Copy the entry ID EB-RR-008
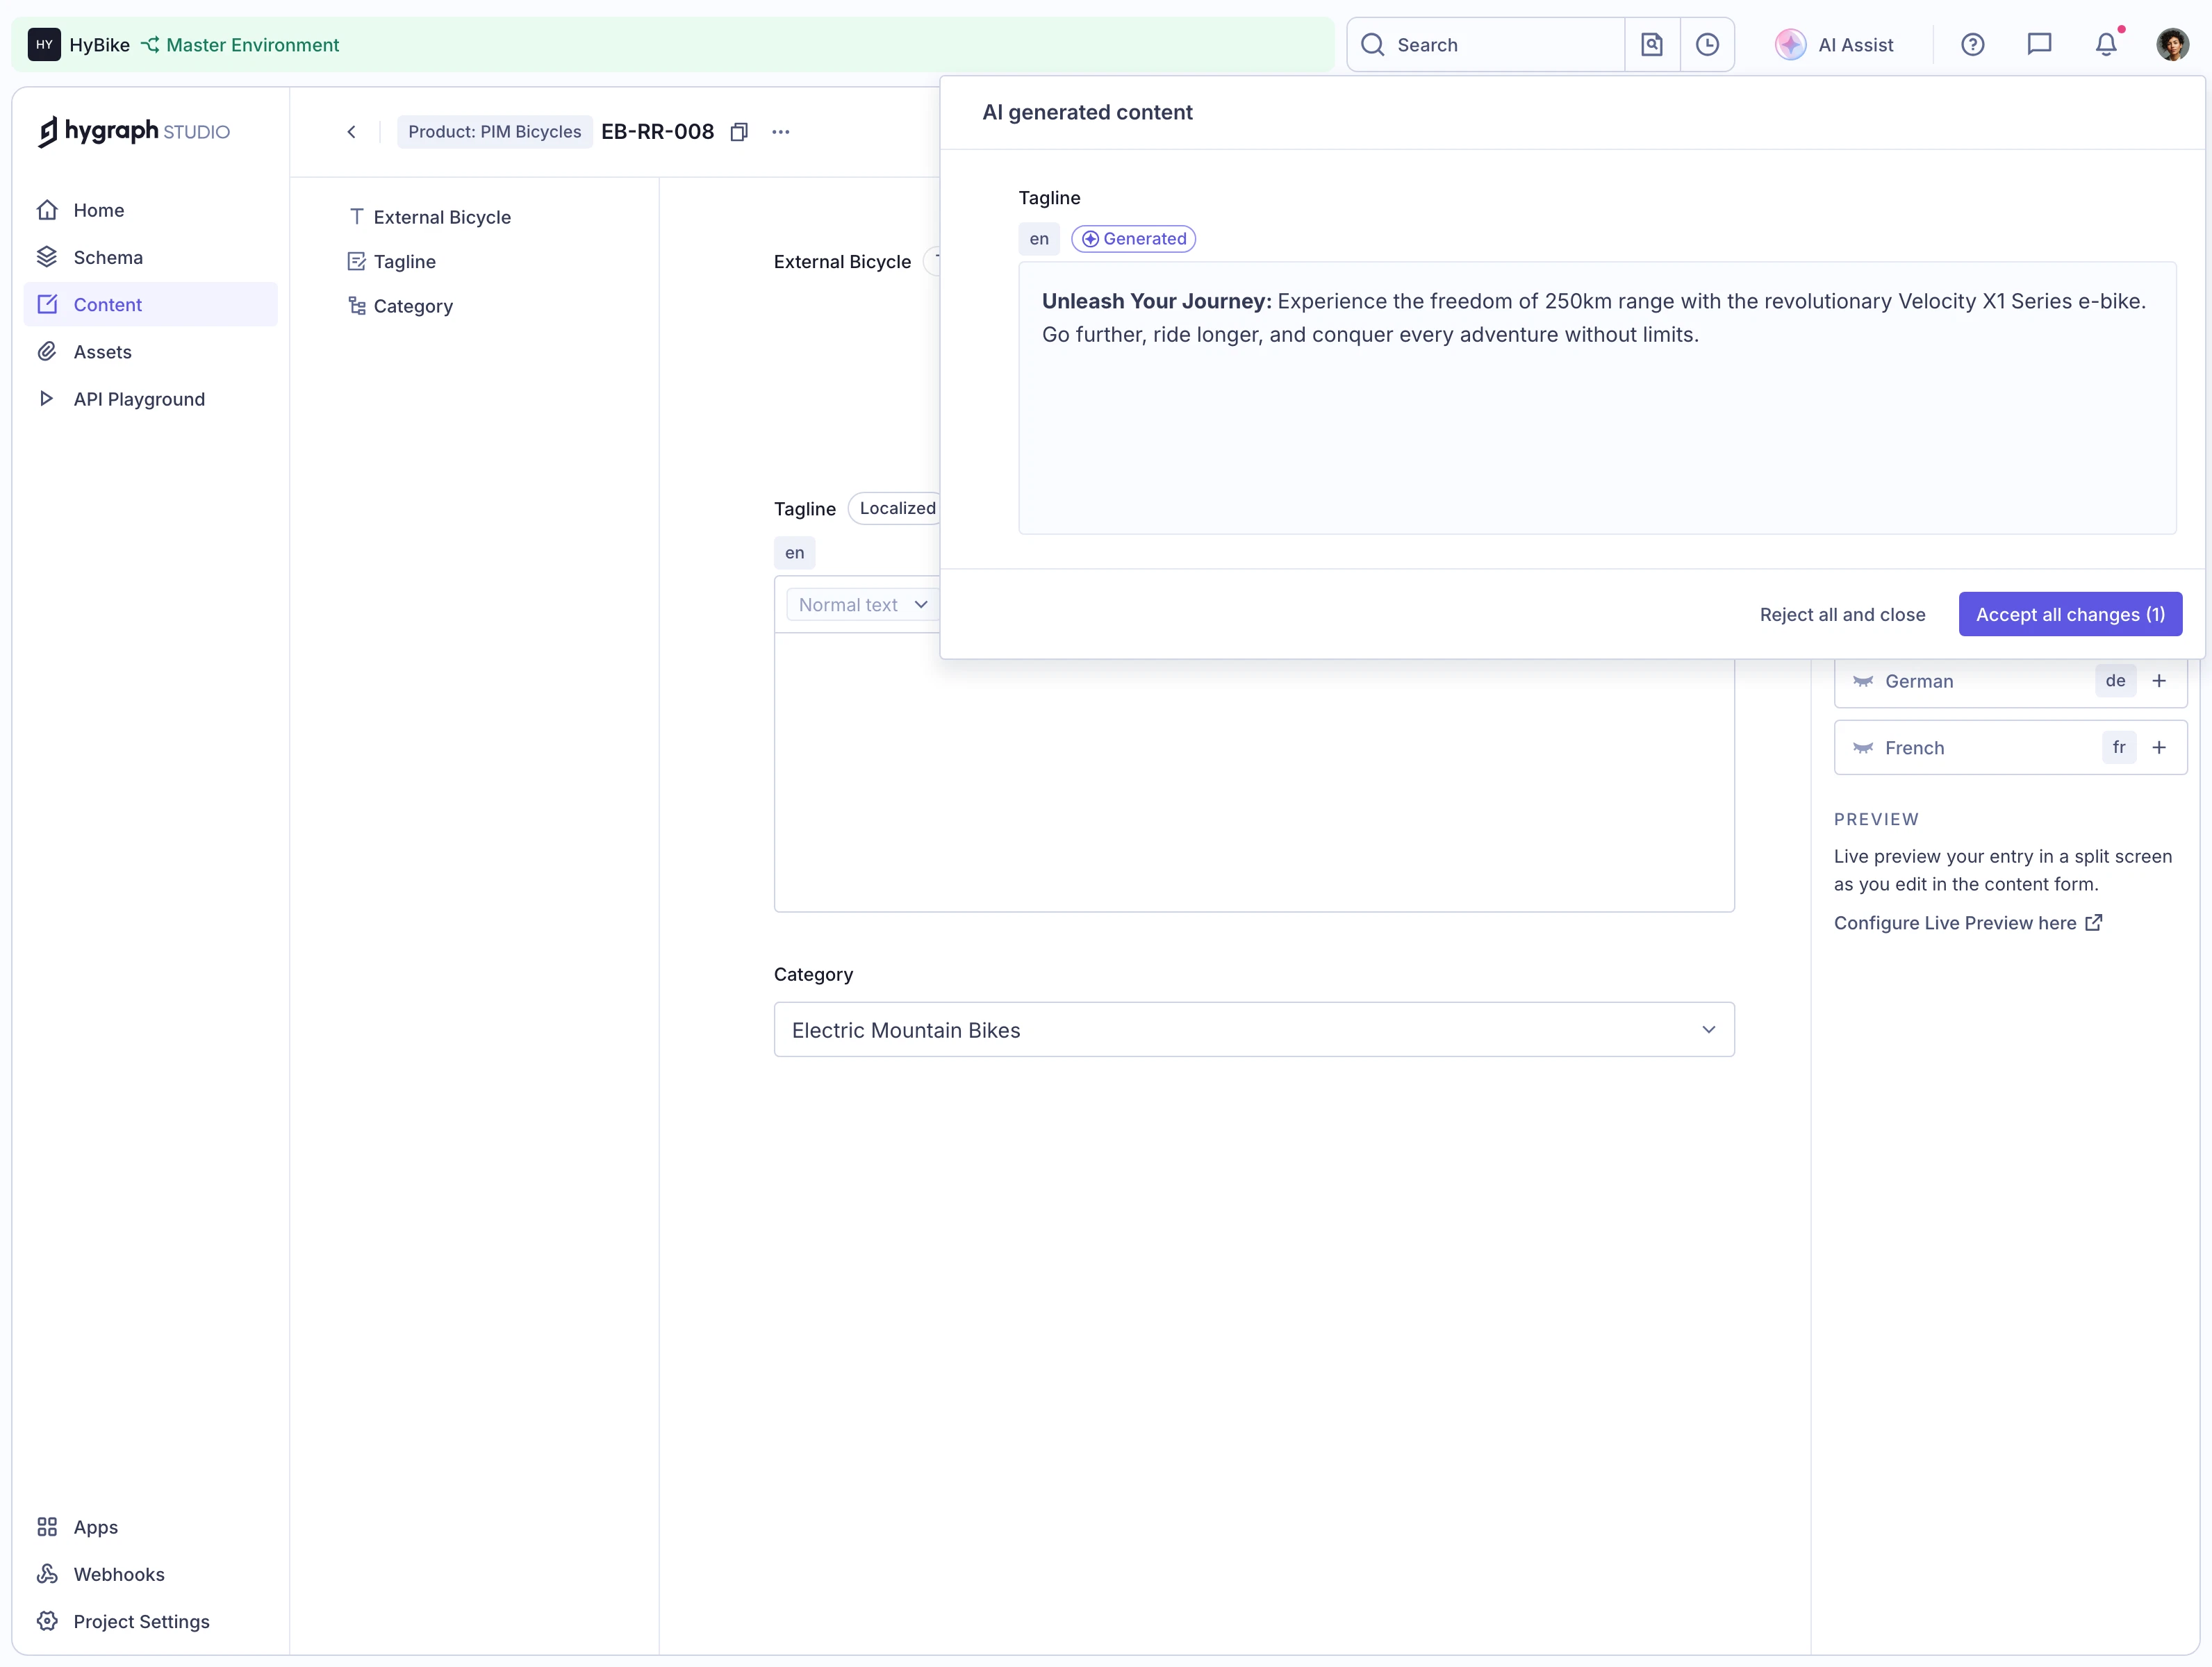Image resolution: width=2212 pixels, height=1667 pixels. pyautogui.click(x=739, y=131)
